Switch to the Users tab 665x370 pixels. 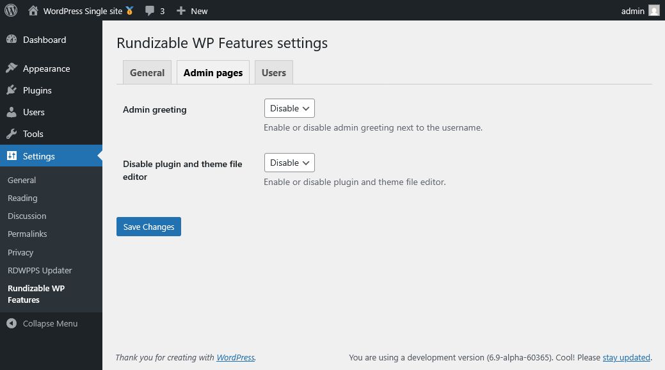[x=273, y=72]
